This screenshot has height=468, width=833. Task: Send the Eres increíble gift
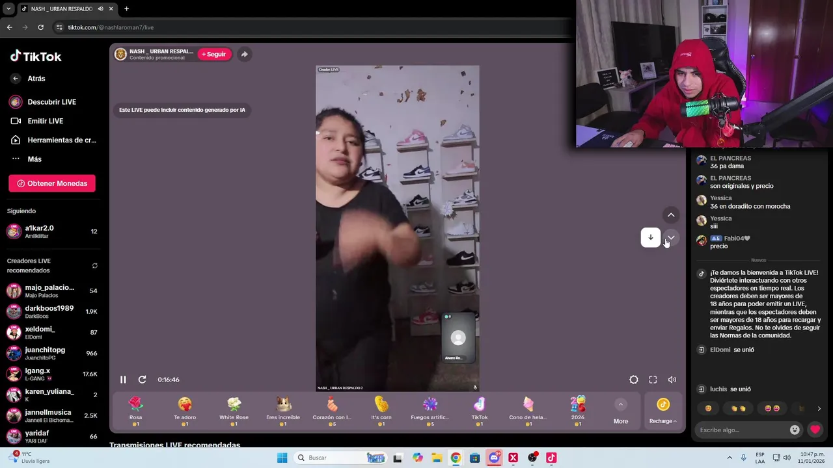[x=283, y=411]
